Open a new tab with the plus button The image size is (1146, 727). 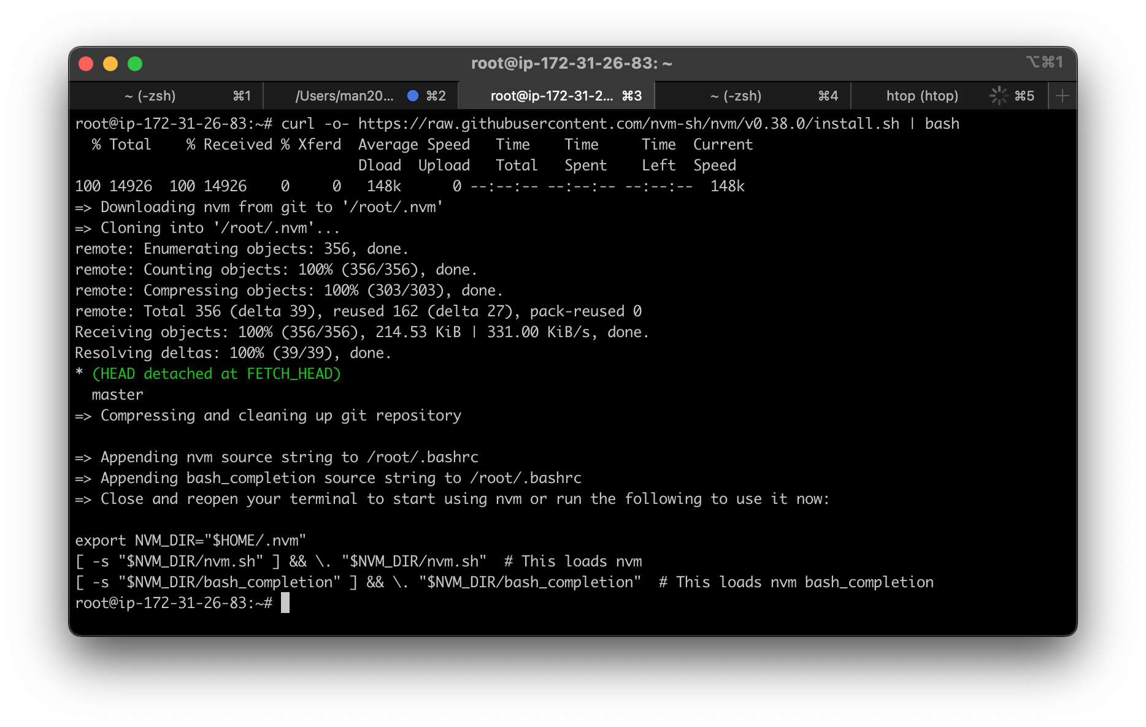point(1063,96)
